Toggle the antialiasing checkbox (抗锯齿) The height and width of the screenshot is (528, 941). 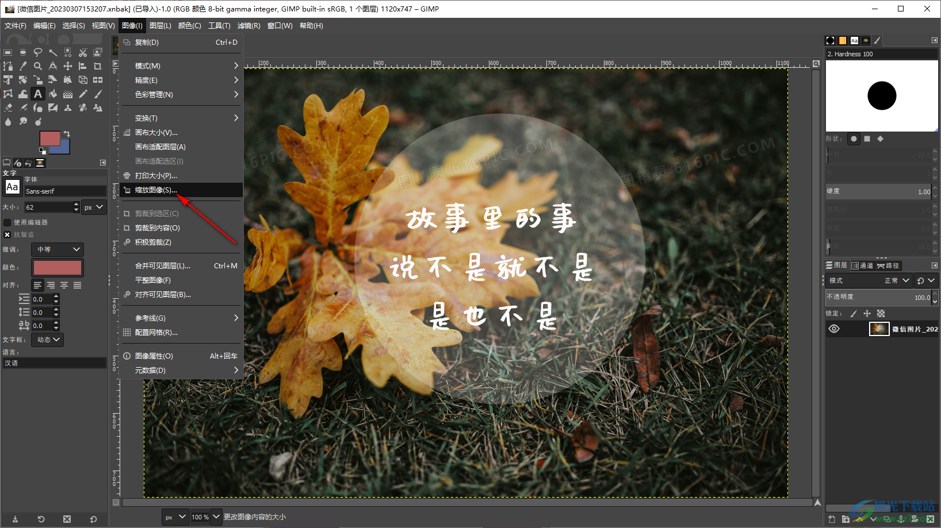coord(7,234)
